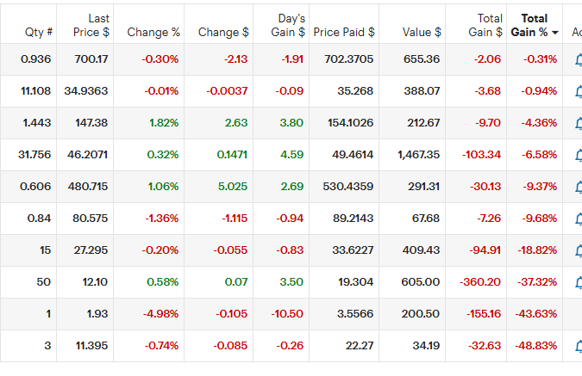Select the -43.63% total gain cell

pyautogui.click(x=535, y=314)
